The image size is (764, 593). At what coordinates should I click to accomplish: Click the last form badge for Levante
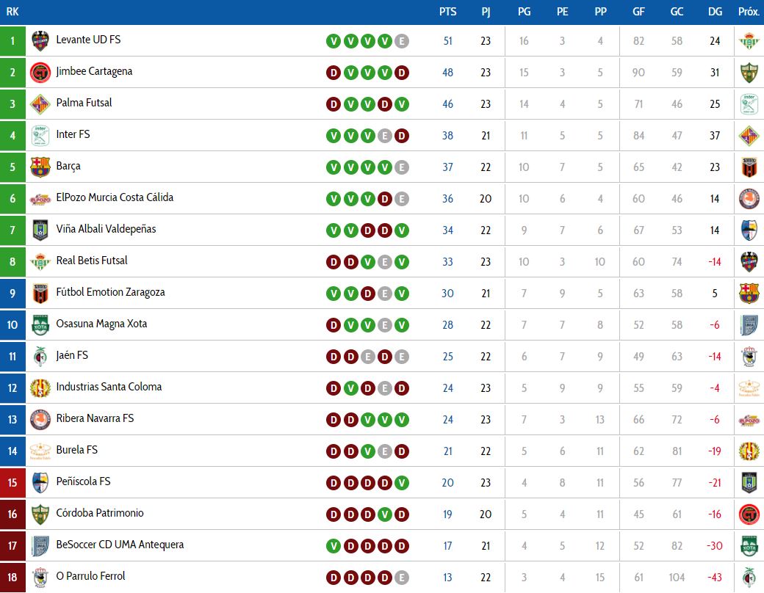[402, 41]
